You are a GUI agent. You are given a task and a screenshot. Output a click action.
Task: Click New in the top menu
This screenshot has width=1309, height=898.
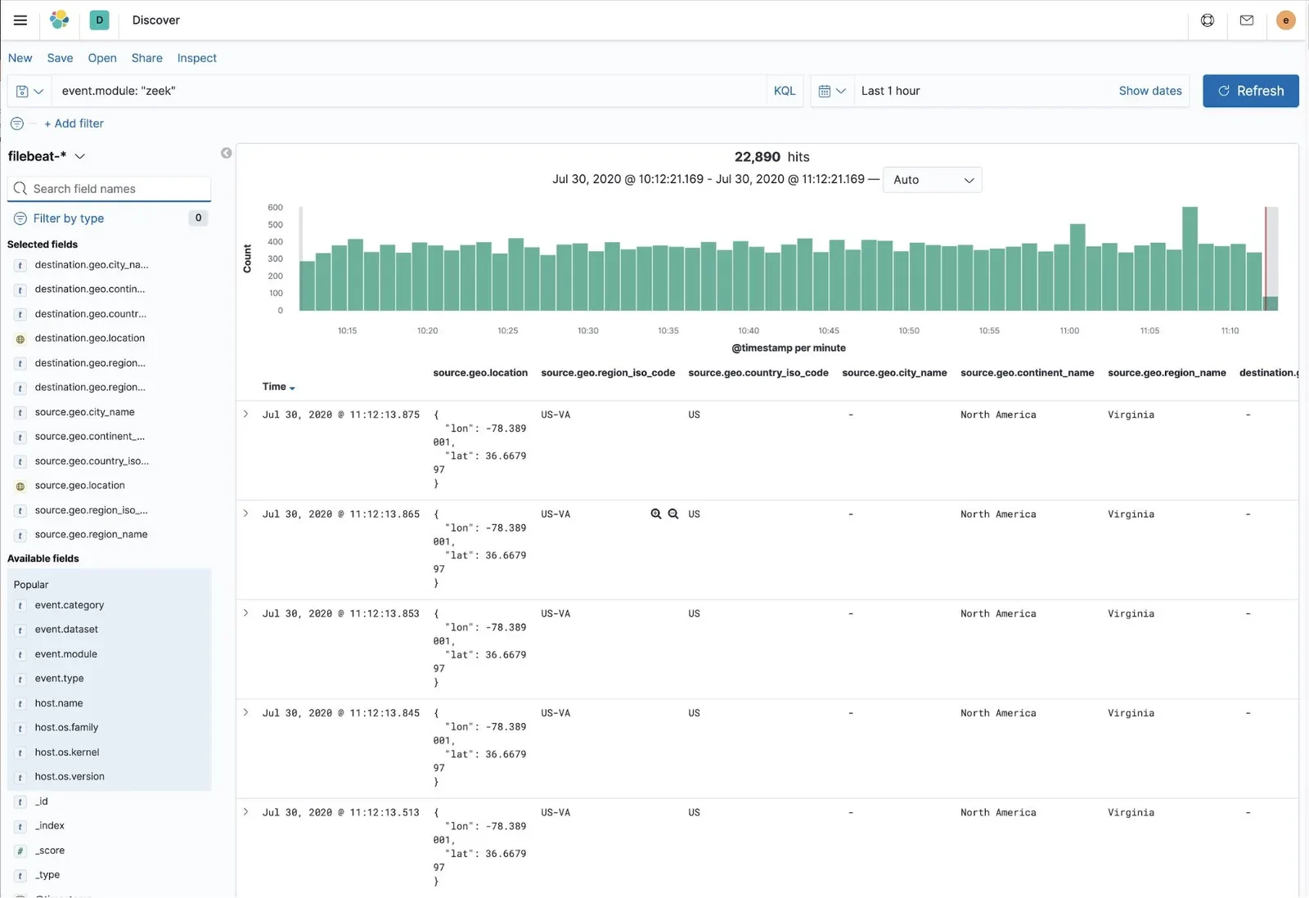click(x=20, y=58)
